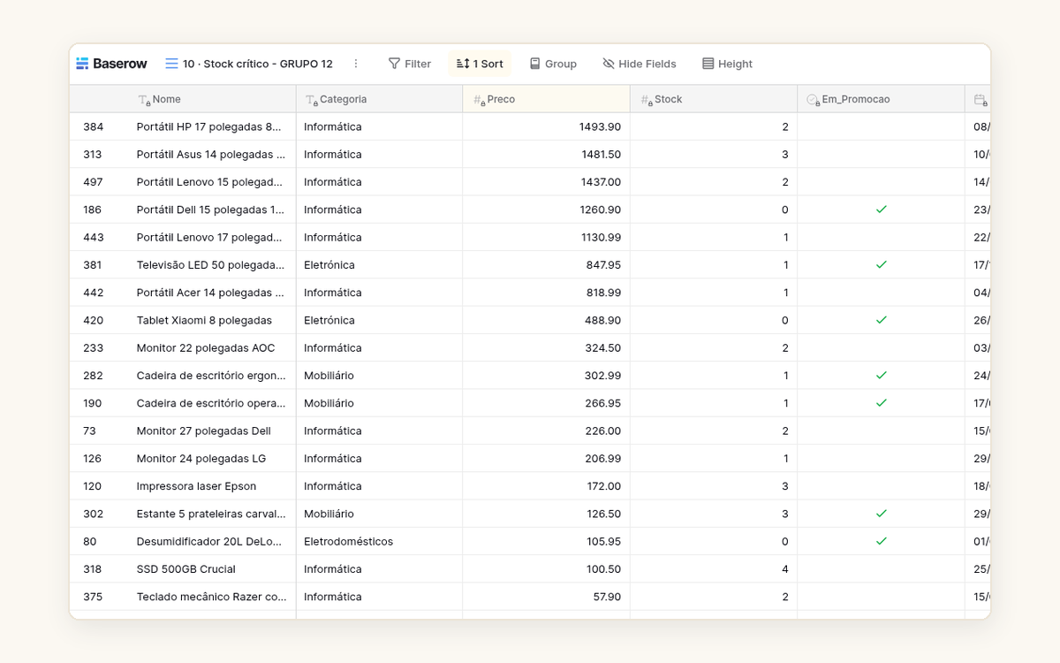Click the crossed-eye Hide Fields icon
Image resolution: width=1060 pixels, height=663 pixels.
click(609, 64)
